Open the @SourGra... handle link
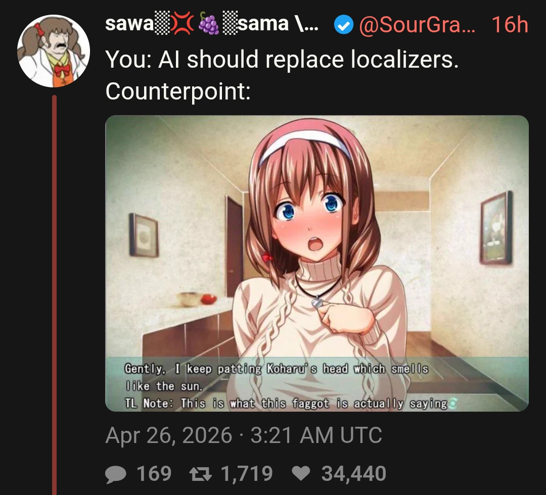This screenshot has height=495, width=546. click(417, 25)
